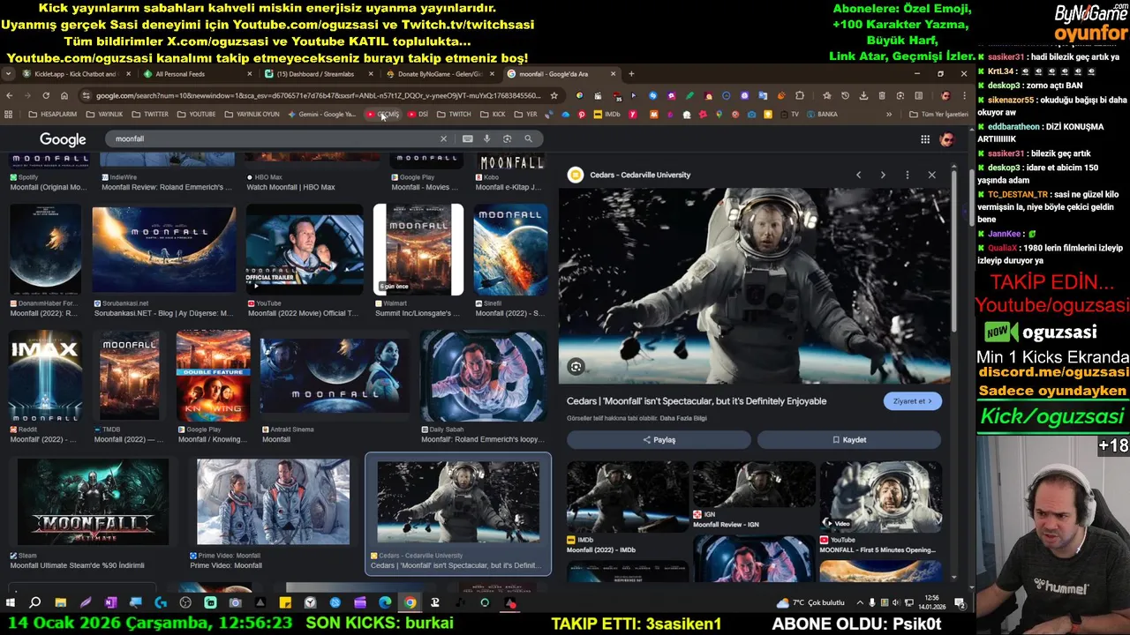The image size is (1130, 635).
Task: Open Chrome tab search dropdown
Action: click(8, 74)
